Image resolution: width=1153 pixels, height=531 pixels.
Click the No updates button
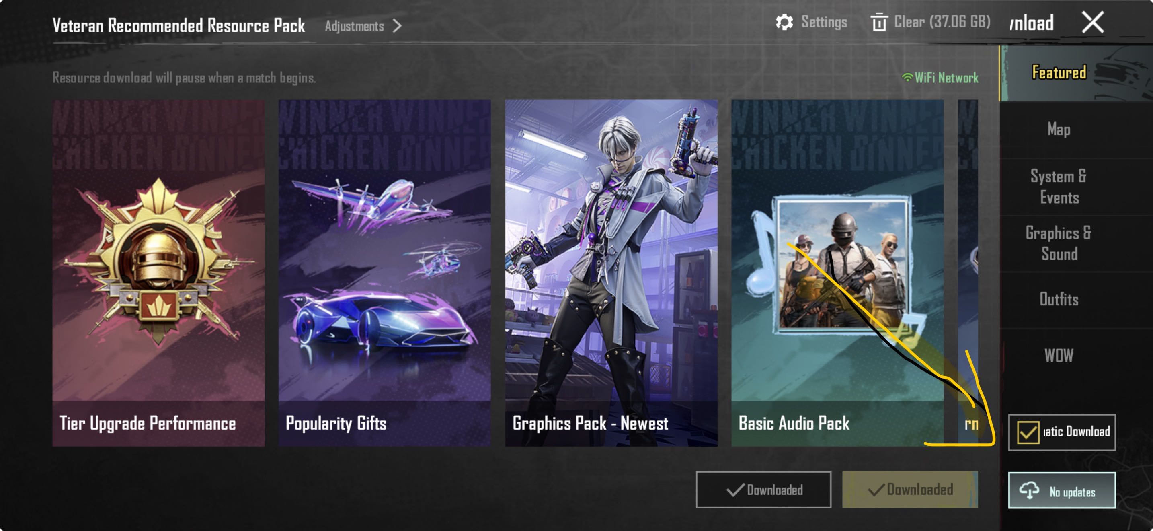click(1062, 490)
